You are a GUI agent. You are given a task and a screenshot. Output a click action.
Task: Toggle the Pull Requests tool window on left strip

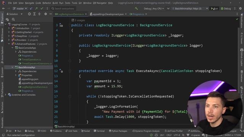tap(2, 90)
